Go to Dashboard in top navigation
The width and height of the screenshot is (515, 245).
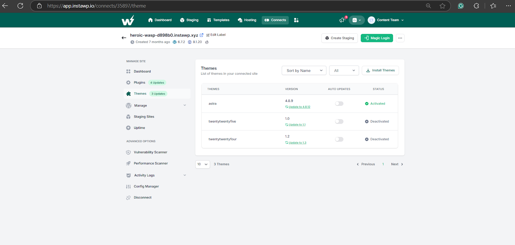coord(160,20)
